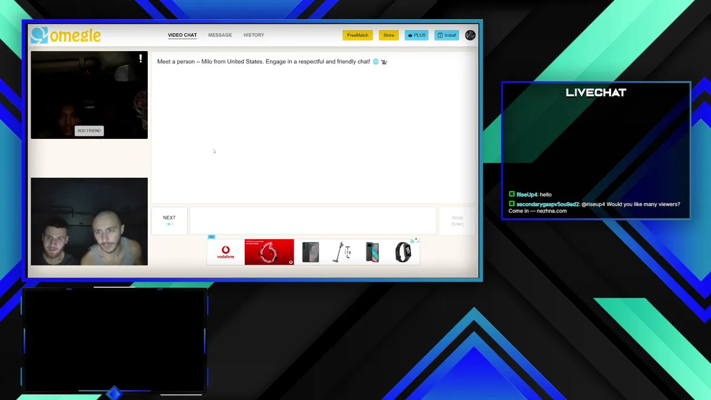Click the blue AD label badge
Viewport: 711px width, 400px height.
211,237
